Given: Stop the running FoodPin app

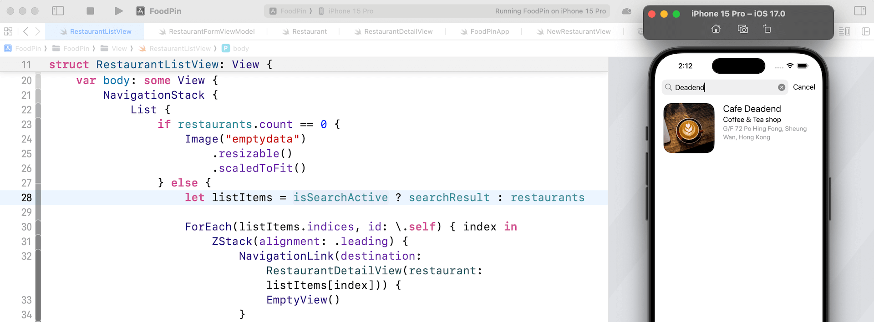Looking at the screenshot, I should pos(90,11).
